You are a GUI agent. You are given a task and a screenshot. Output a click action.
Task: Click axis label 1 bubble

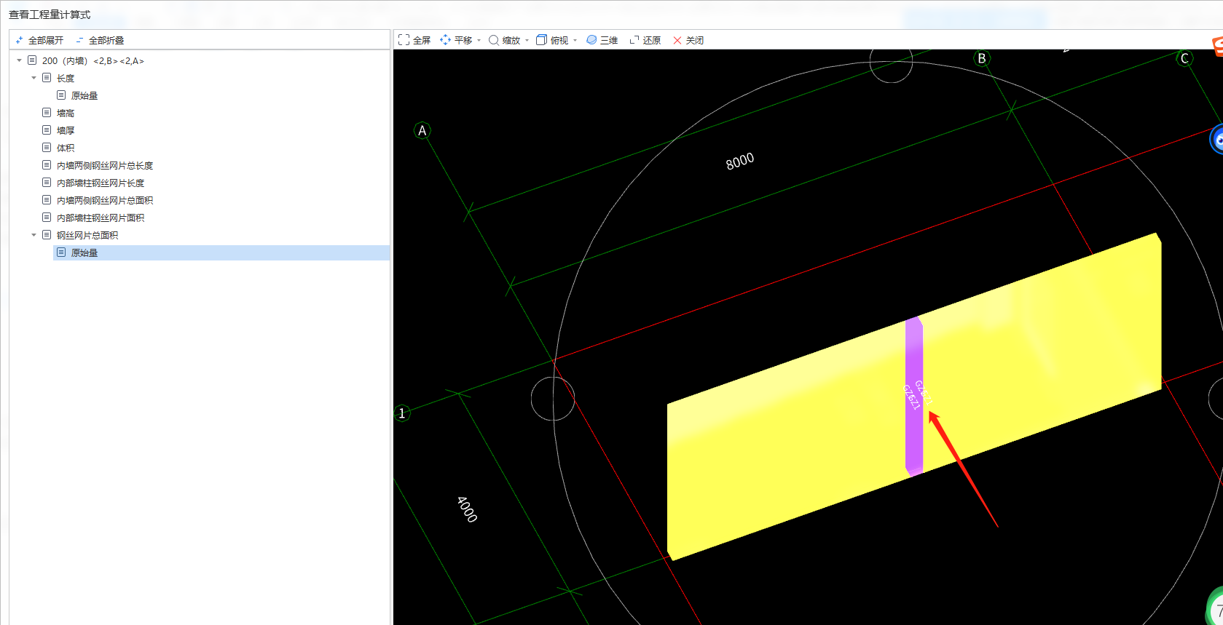point(402,413)
